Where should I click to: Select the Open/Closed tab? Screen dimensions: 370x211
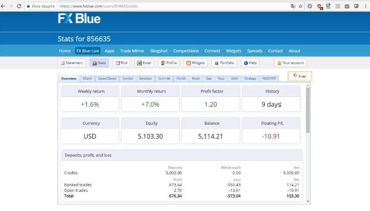click(x=107, y=79)
